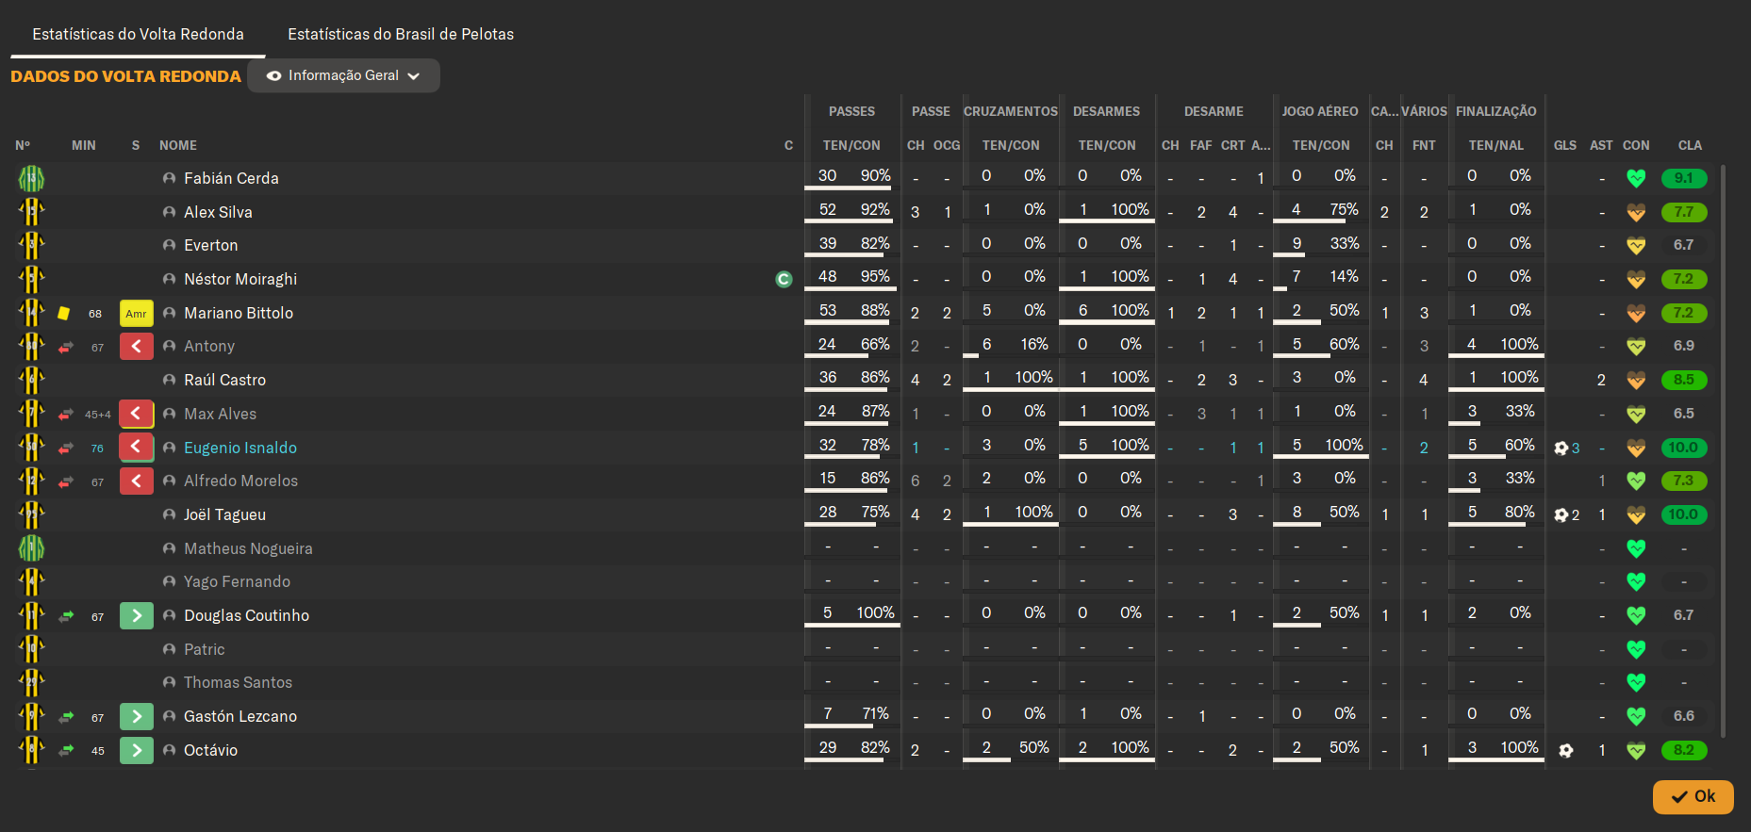The width and height of the screenshot is (1751, 832).
Task: Click Fabián Cerda's 9.1 rating badge
Action: point(1684,178)
